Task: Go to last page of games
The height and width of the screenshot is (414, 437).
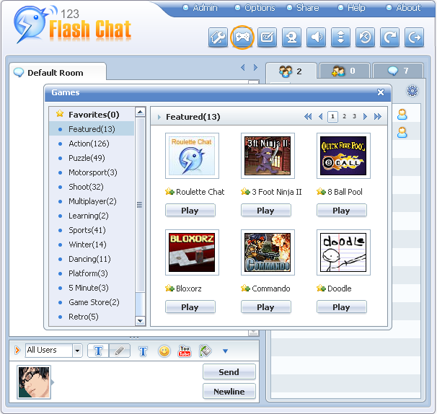Action: [378, 117]
